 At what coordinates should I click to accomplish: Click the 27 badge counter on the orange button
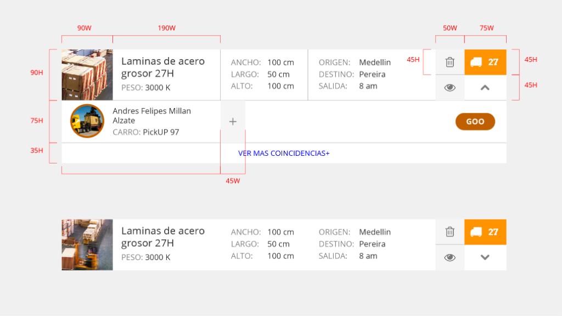pos(493,62)
